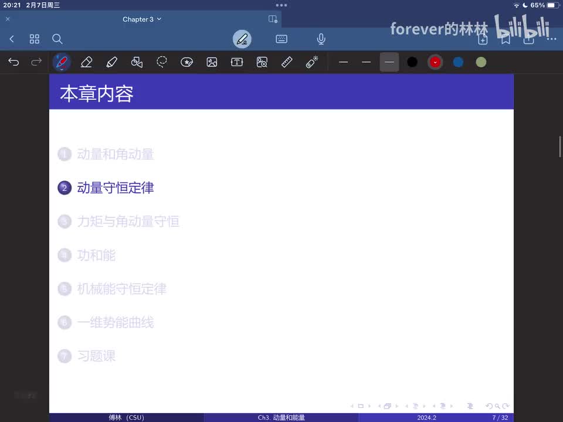
Task: Tap the Wi-Fi status icon
Action: tap(516, 5)
